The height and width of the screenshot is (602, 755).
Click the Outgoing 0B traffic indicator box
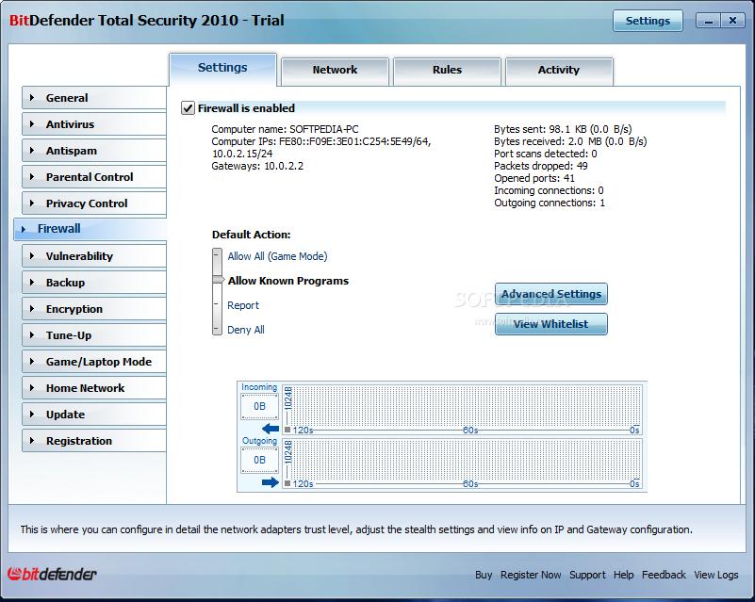tap(259, 460)
